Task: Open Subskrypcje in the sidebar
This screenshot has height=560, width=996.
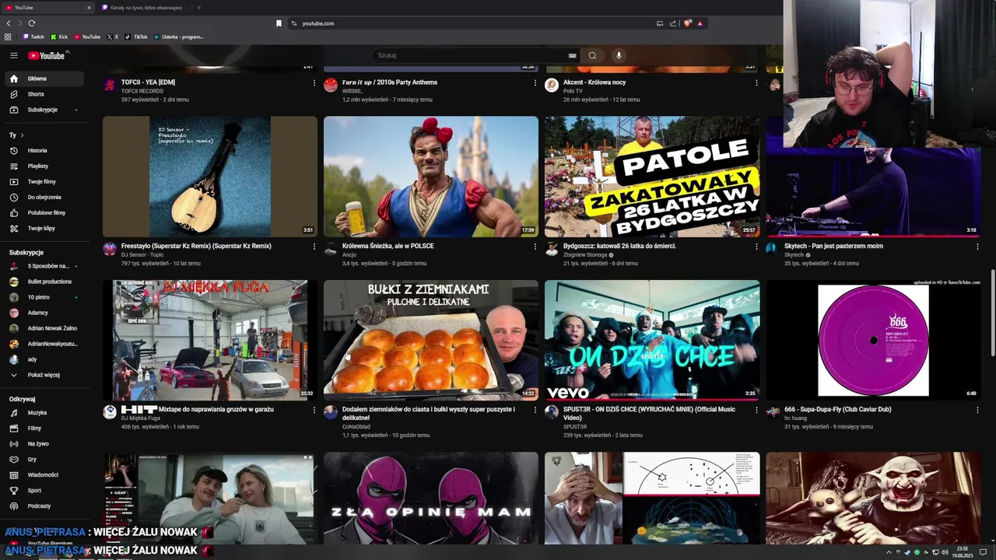Action: click(44, 110)
